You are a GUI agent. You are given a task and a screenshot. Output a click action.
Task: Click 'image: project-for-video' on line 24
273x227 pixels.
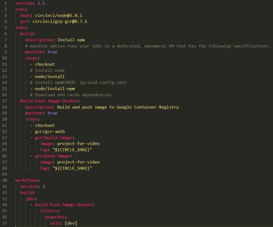point(70,144)
